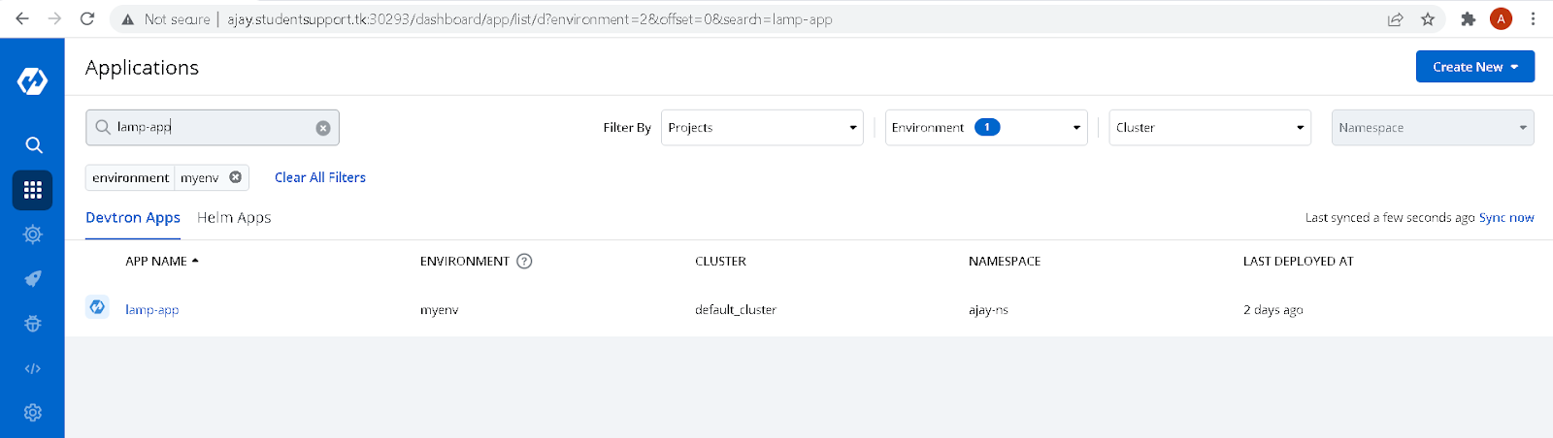Switch to the Helm Apps tab
The width and height of the screenshot is (1553, 438).
(x=234, y=218)
